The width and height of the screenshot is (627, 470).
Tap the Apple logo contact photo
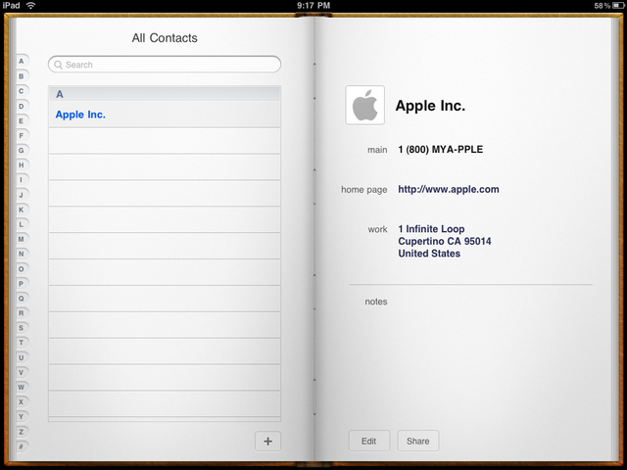pyautogui.click(x=364, y=105)
